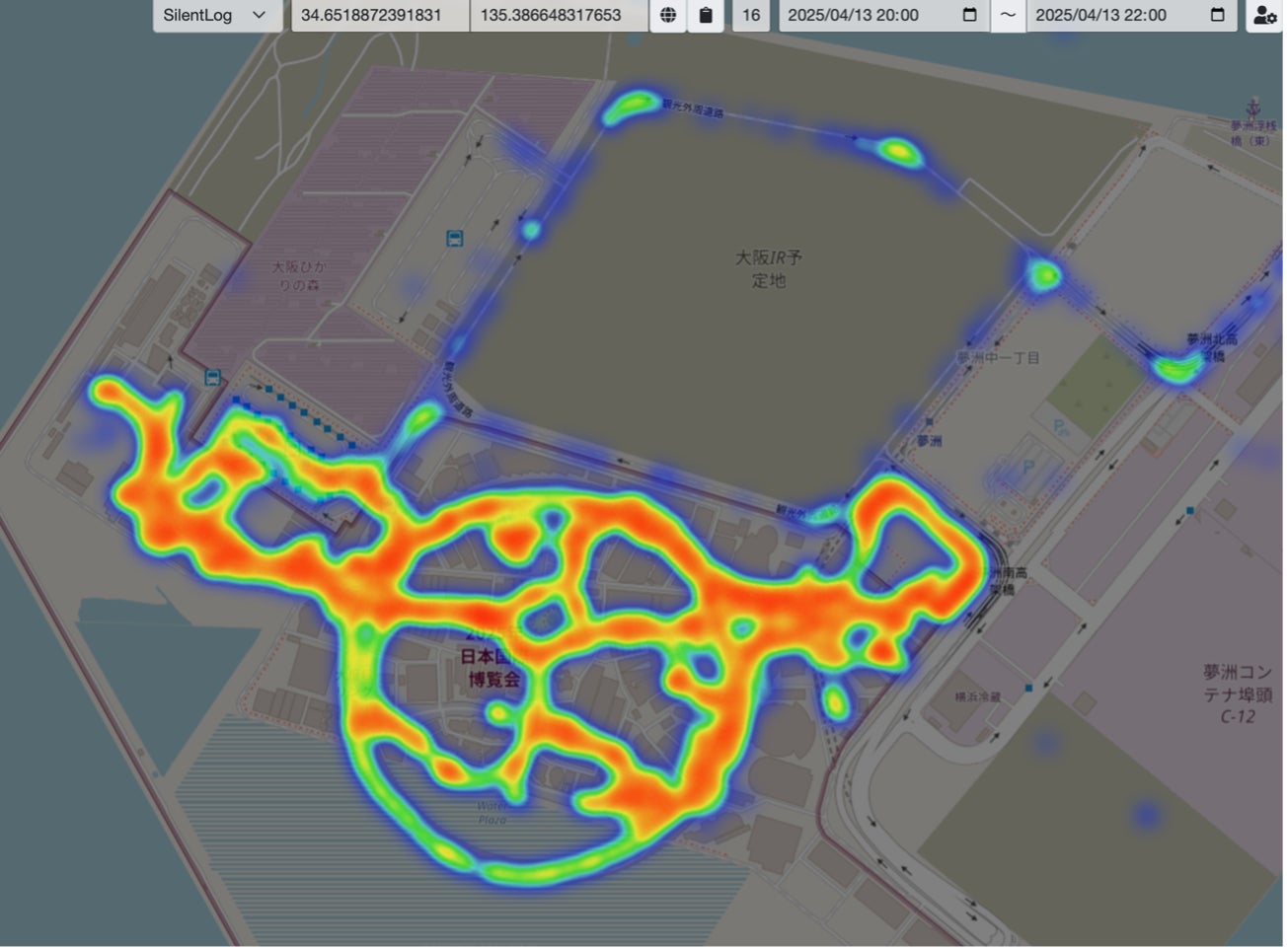
Task: Open the SilentLog source dropdown
Action: click(216, 15)
